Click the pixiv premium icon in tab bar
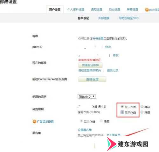 [x=147, y=10]
